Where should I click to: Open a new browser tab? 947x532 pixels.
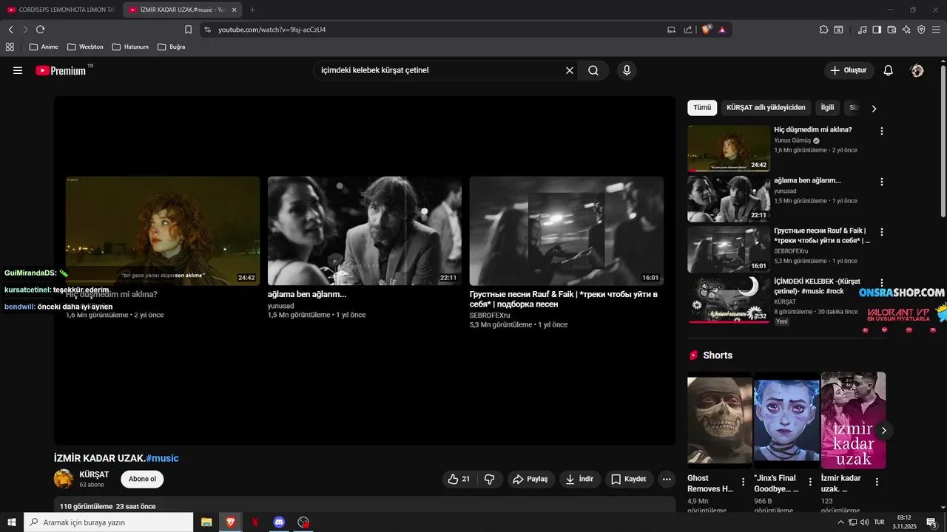(x=252, y=10)
